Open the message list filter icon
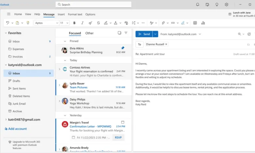255x153 pixels. (x=126, y=33)
